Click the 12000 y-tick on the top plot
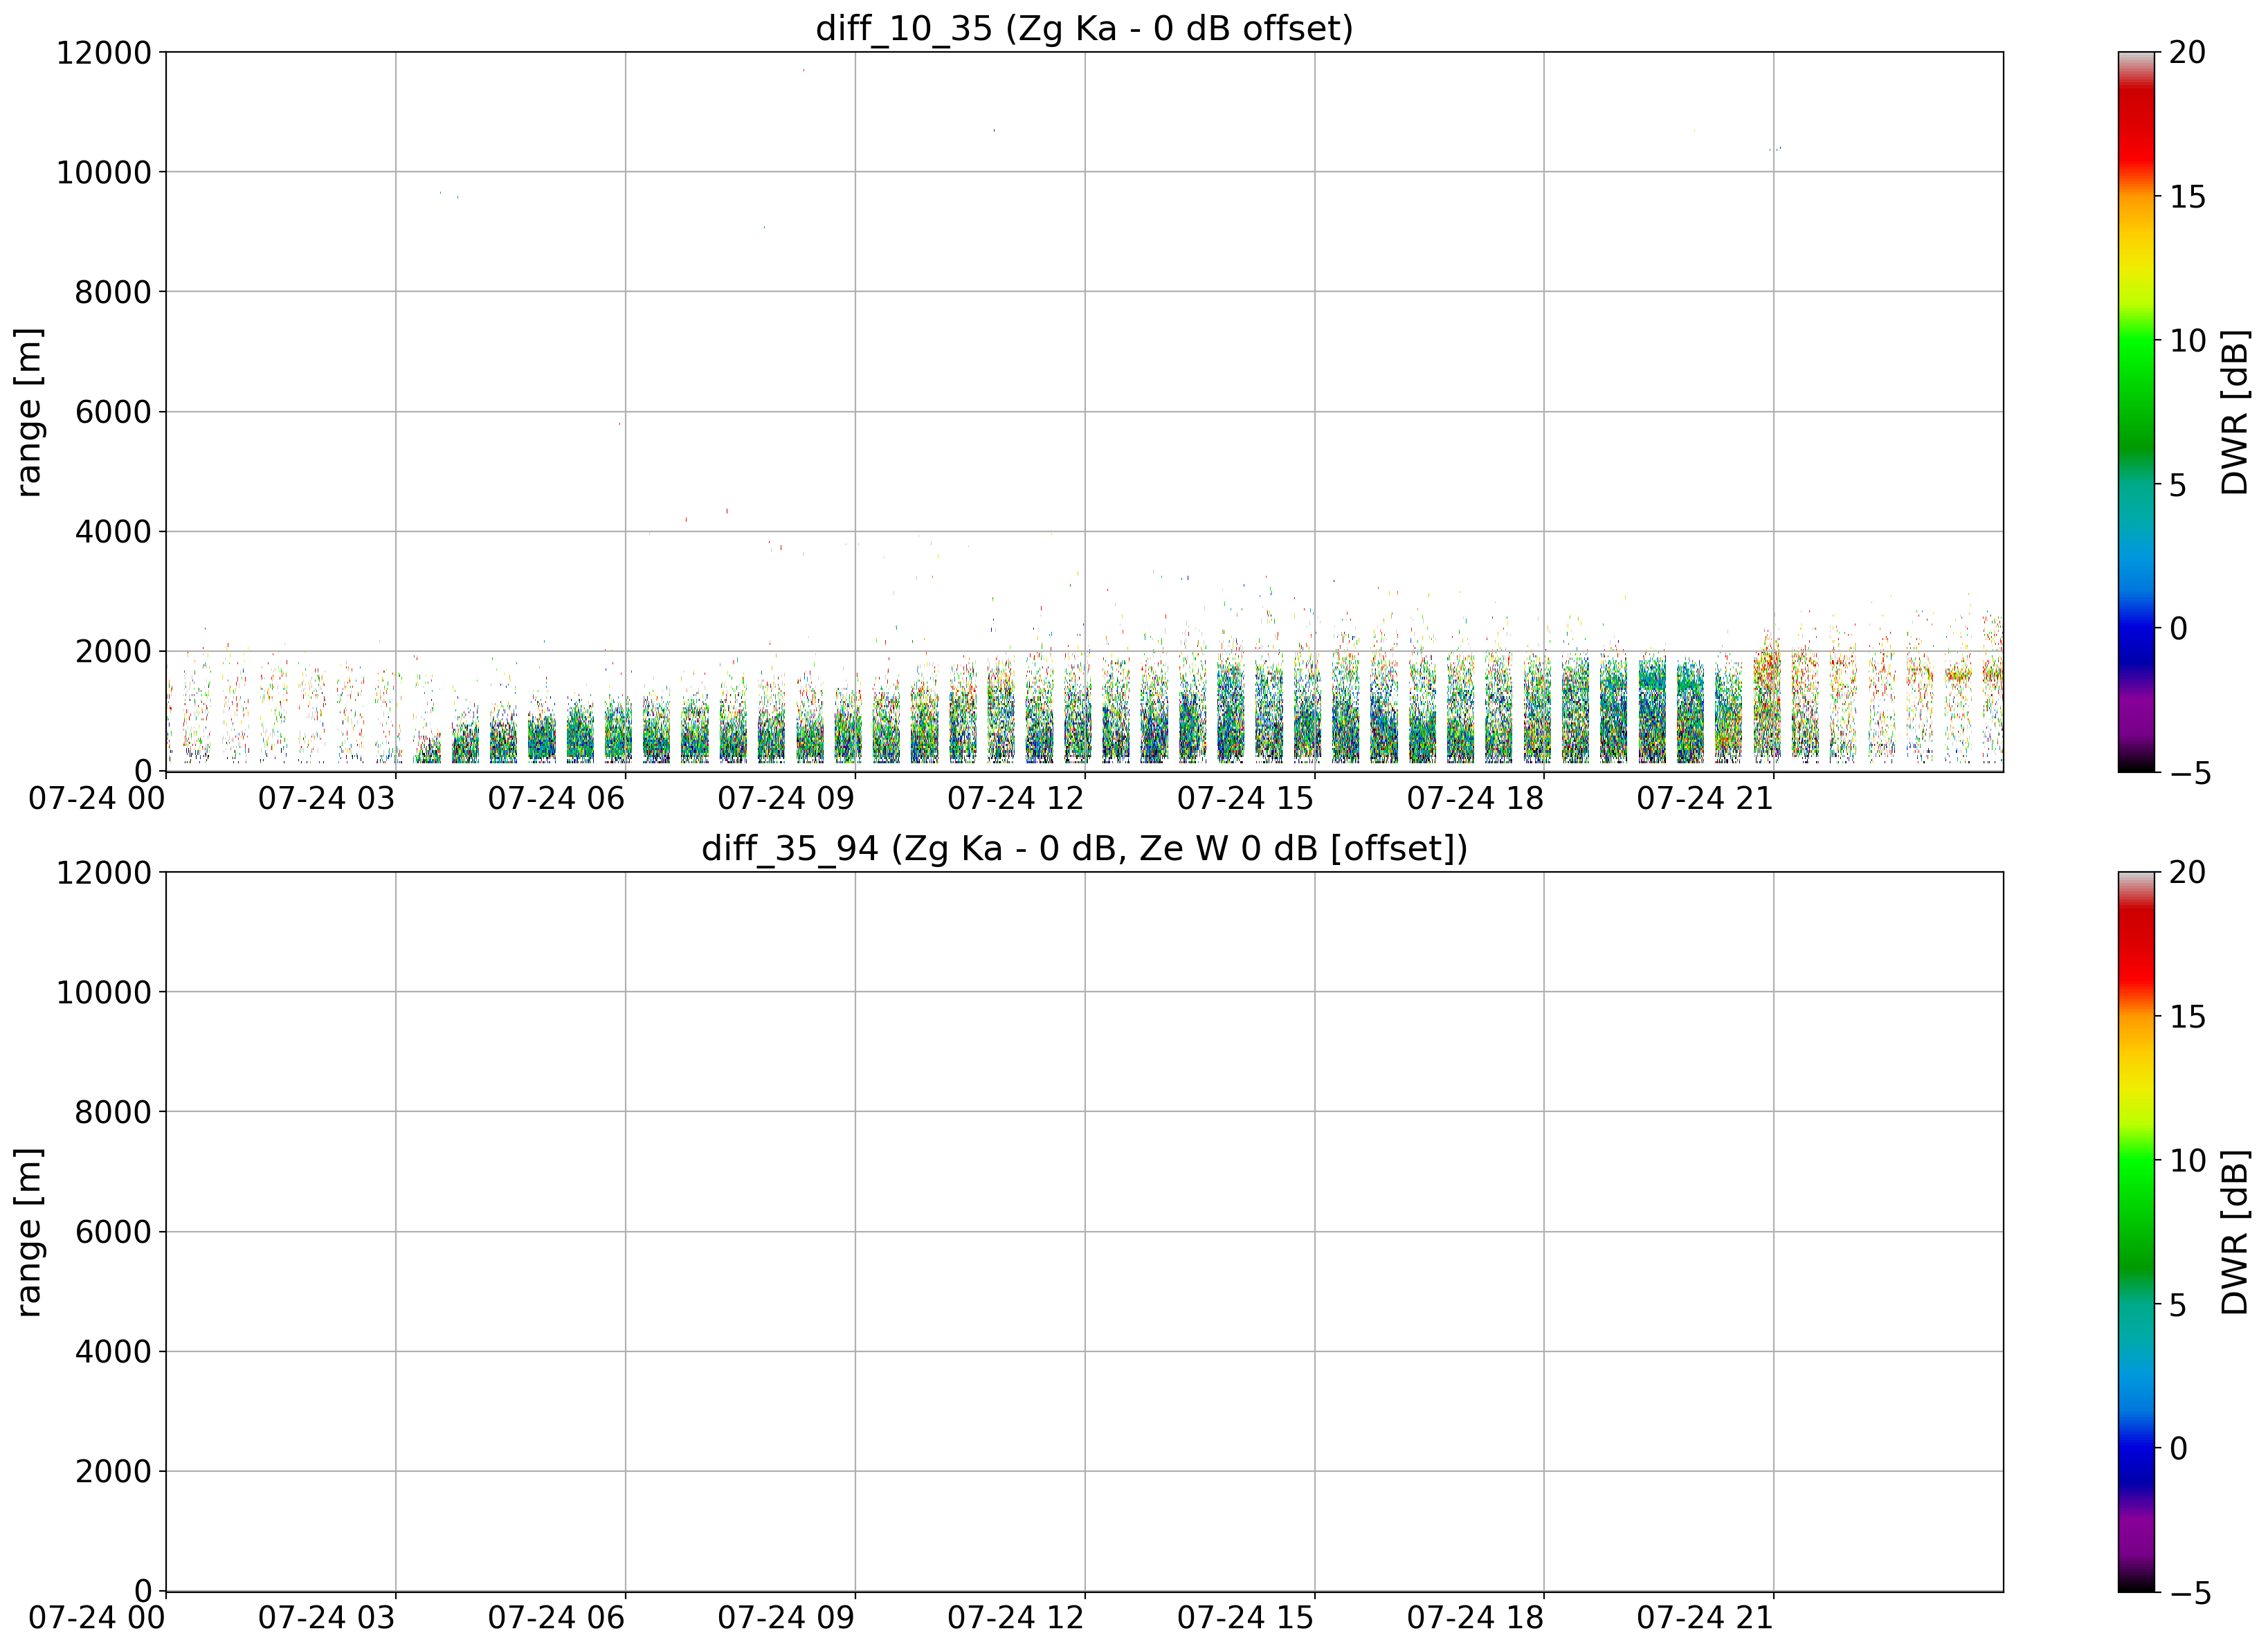The height and width of the screenshot is (1649, 2268). pos(104,53)
